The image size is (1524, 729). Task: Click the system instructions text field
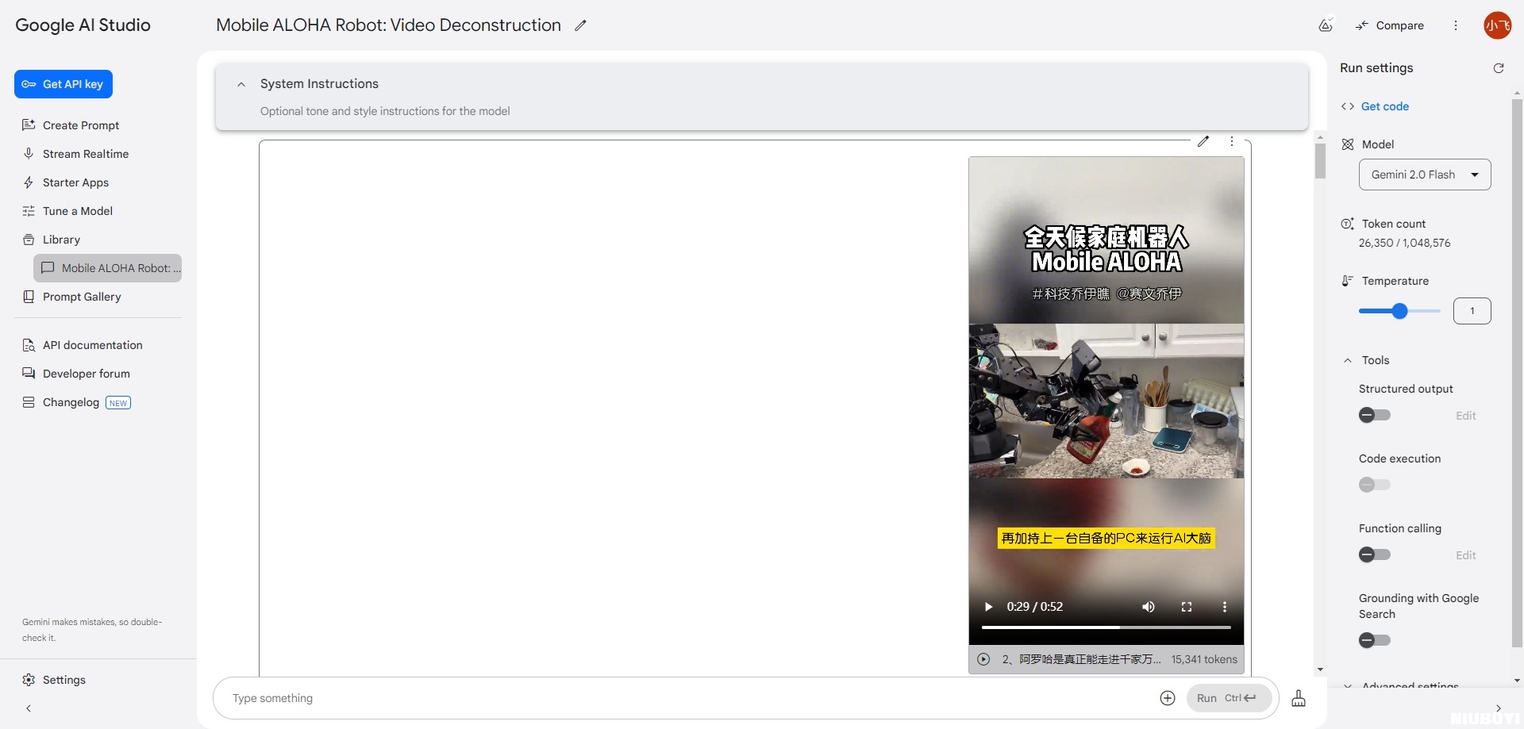385,111
